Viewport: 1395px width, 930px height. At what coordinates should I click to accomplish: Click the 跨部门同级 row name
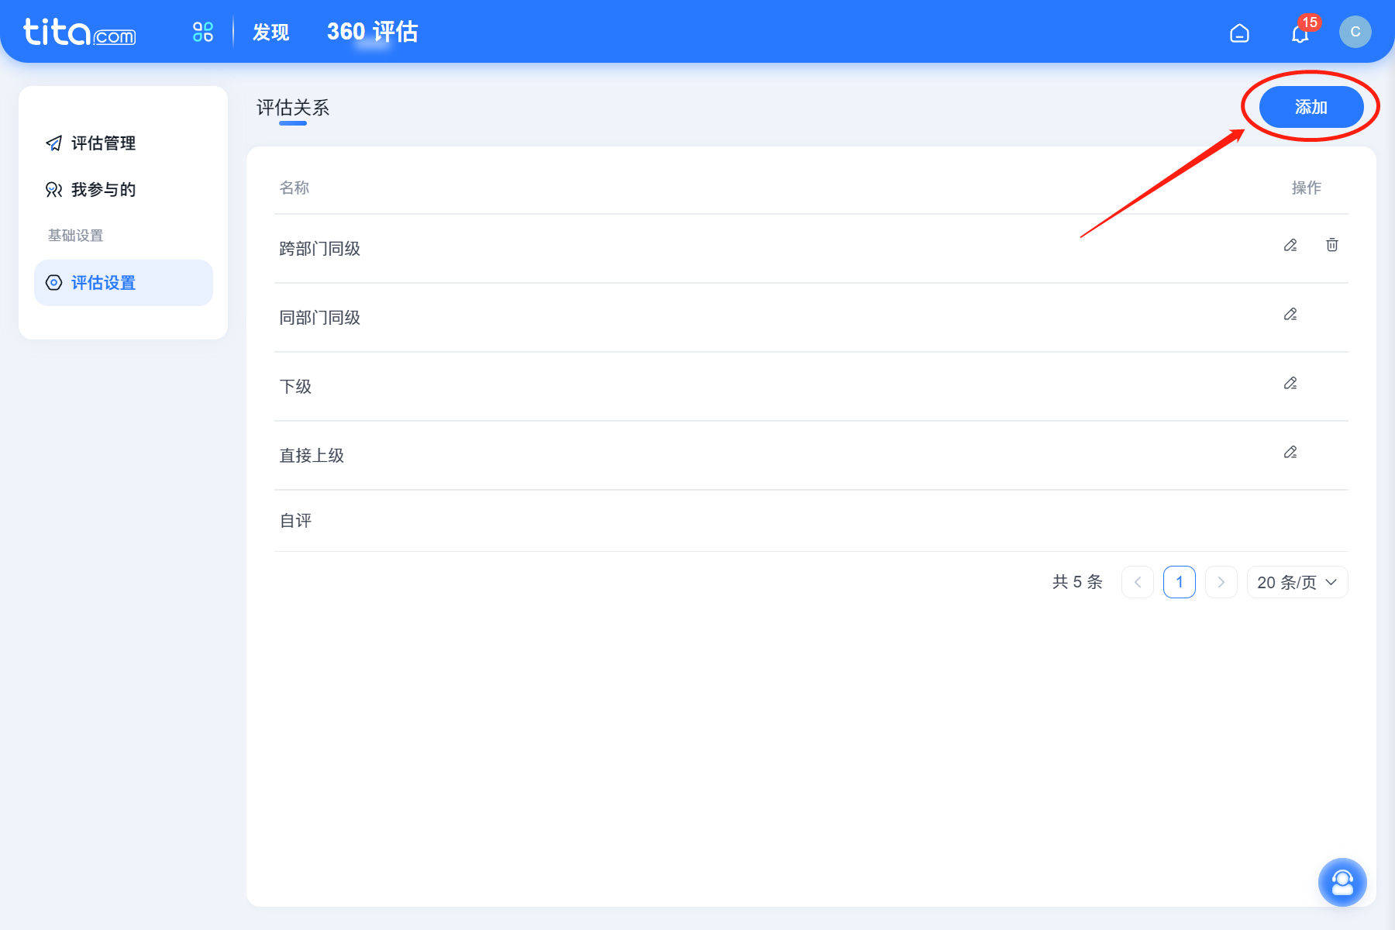(320, 249)
